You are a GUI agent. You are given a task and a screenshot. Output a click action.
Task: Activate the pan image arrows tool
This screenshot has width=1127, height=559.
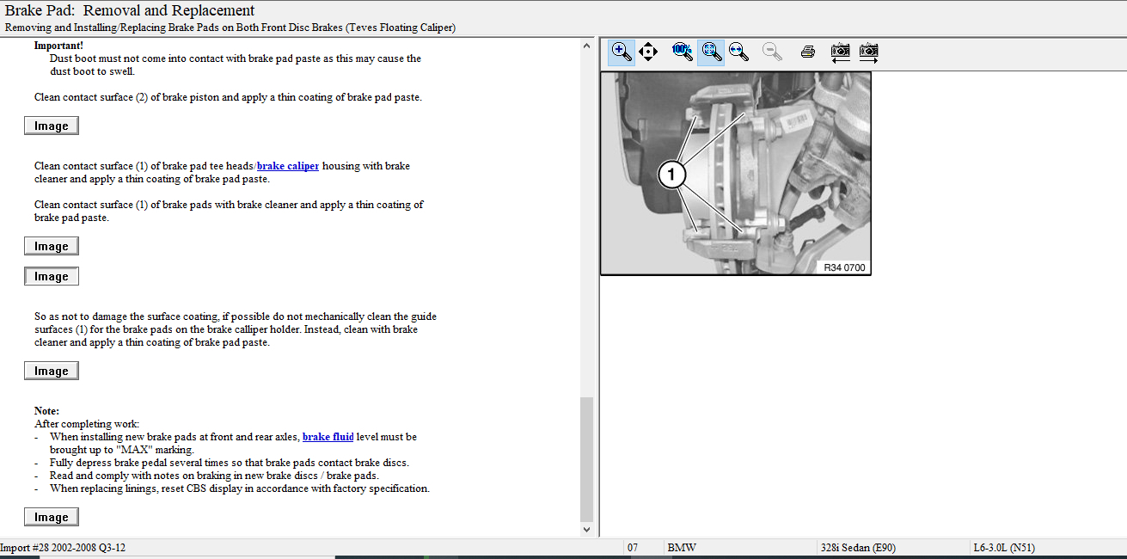[648, 52]
